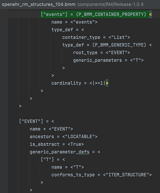Click the first type_def attribute under events

pyautogui.click(x=62, y=30)
